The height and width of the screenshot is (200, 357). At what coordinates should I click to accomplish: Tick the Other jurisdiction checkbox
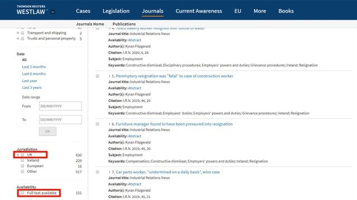pos(22,172)
